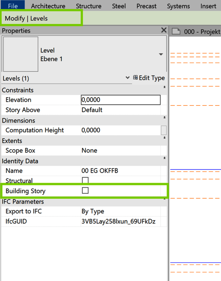Close the Properties palette
This screenshot has width=221, height=281.
coord(164,30)
